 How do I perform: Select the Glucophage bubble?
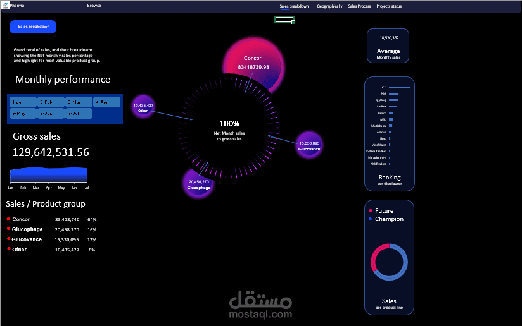tap(198, 184)
